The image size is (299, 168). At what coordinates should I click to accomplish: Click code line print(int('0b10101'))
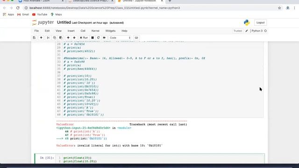click(x=88, y=139)
